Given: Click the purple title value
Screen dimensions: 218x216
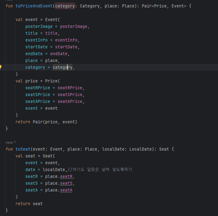Looking at the screenshot, I should (51, 33).
